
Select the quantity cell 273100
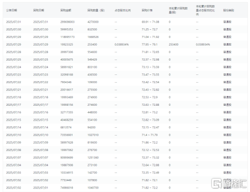click(92, 165)
